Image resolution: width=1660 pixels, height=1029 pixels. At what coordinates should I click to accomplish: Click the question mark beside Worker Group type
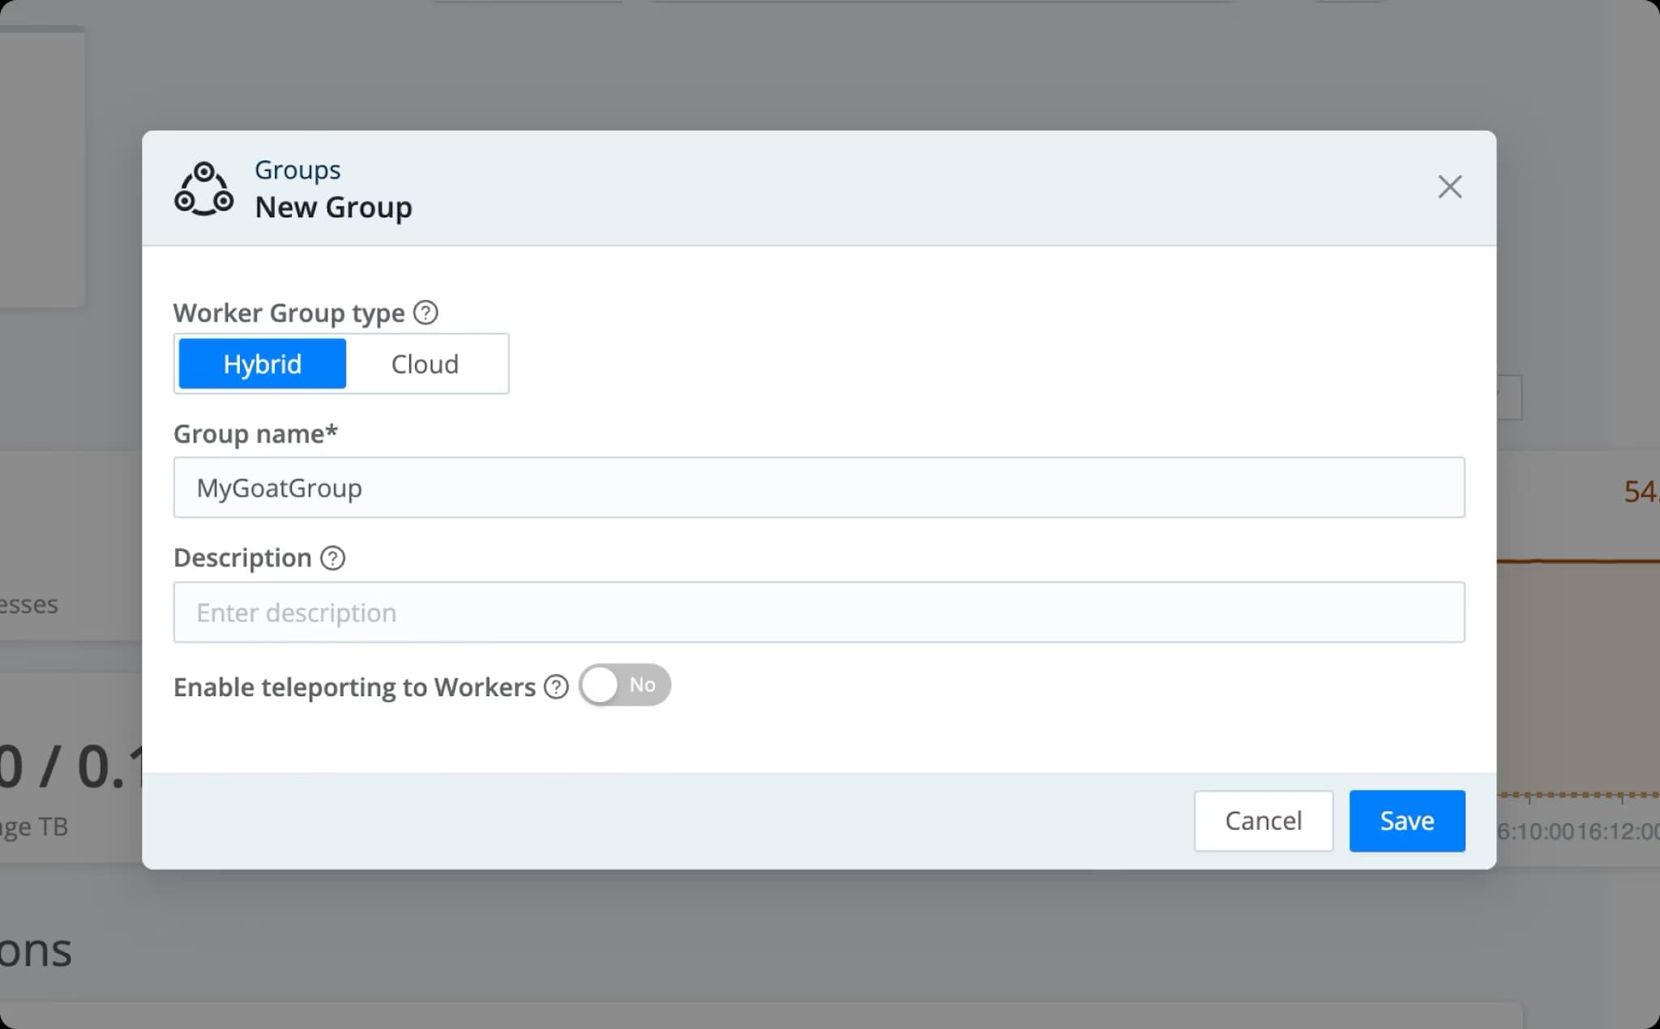(425, 312)
